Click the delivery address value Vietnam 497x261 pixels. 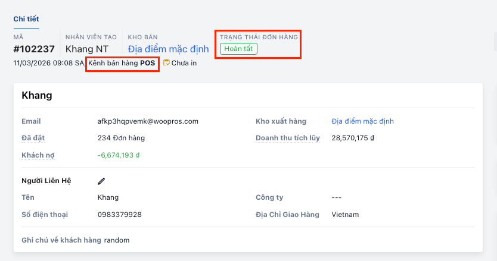pos(345,215)
